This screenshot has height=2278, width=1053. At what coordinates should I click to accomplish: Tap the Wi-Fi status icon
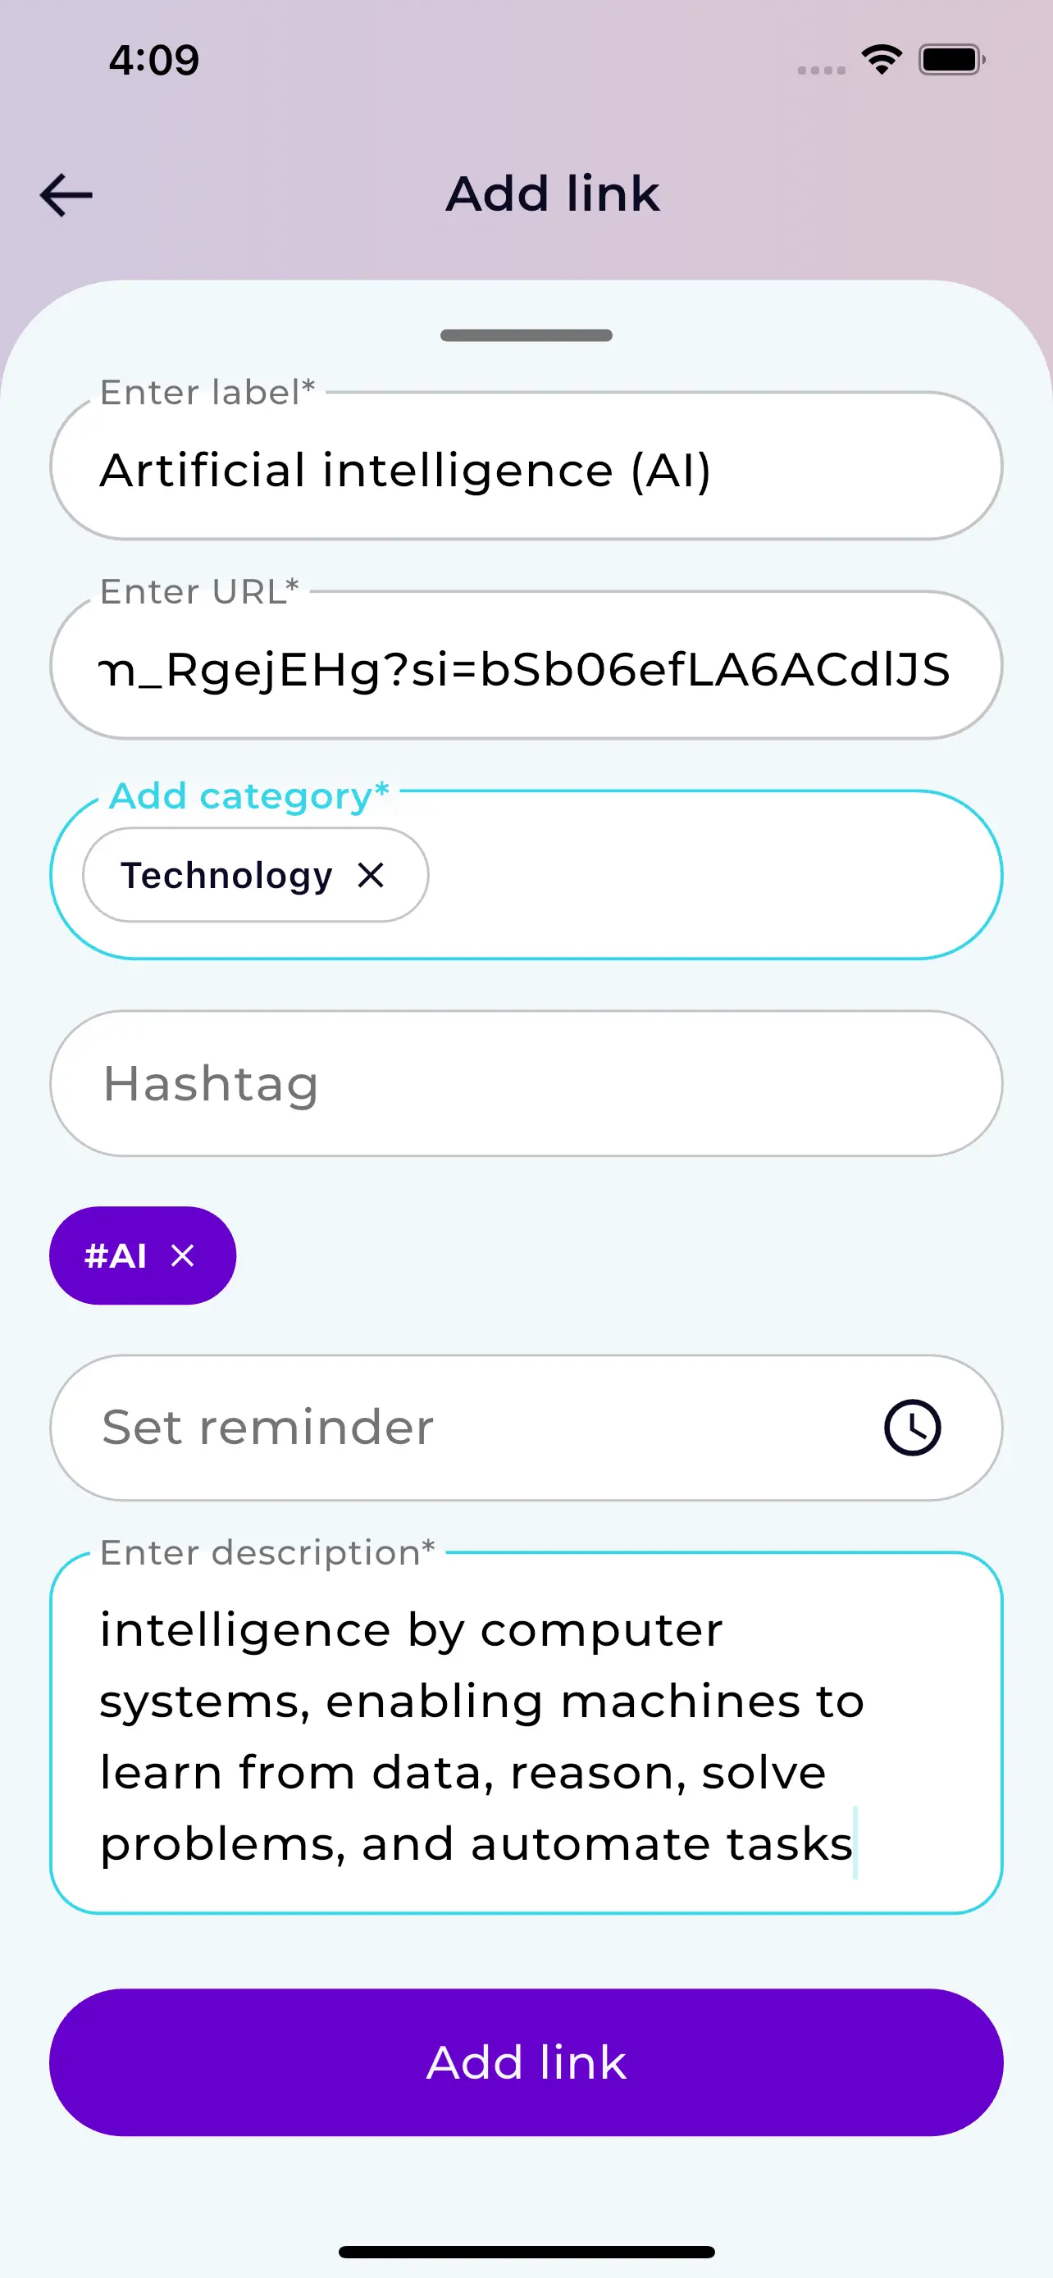pos(882,60)
